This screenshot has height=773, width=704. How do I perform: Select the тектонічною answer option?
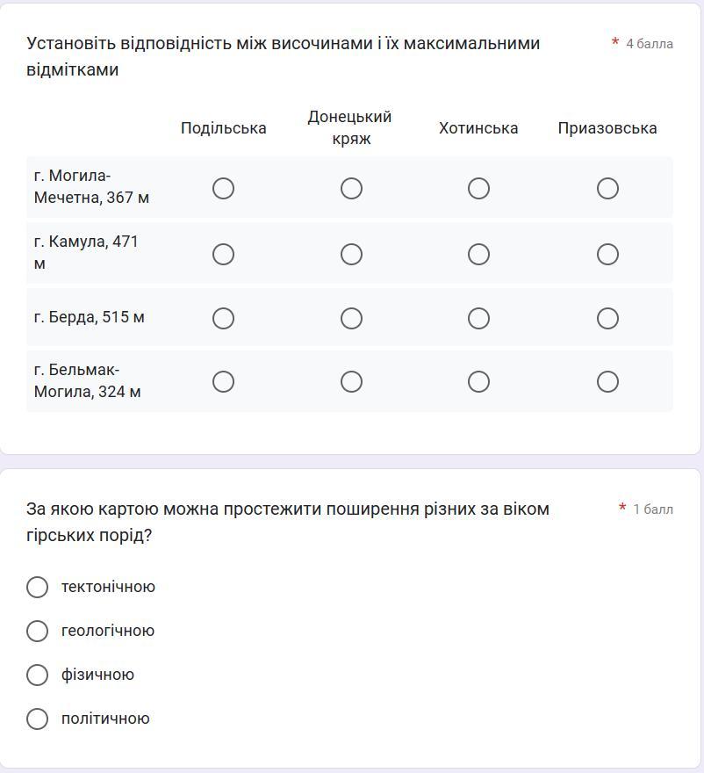point(37,587)
